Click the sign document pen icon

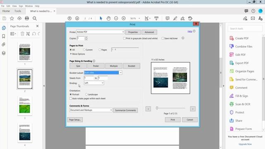click(x=183, y=18)
